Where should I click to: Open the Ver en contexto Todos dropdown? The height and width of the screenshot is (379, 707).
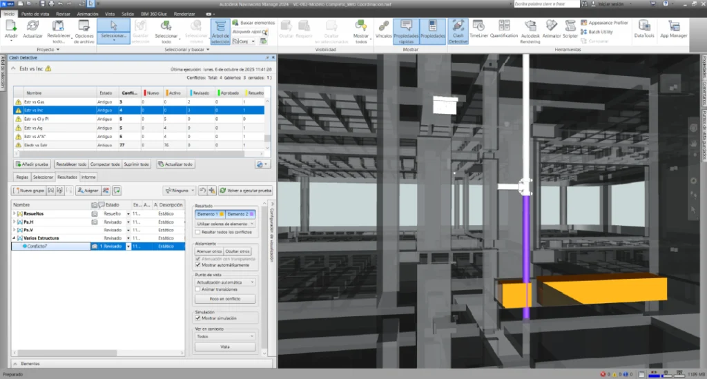225,336
